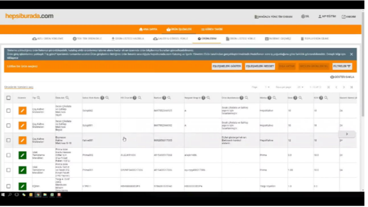Jump to last page pagination icon

pyautogui.click(x=352, y=87)
